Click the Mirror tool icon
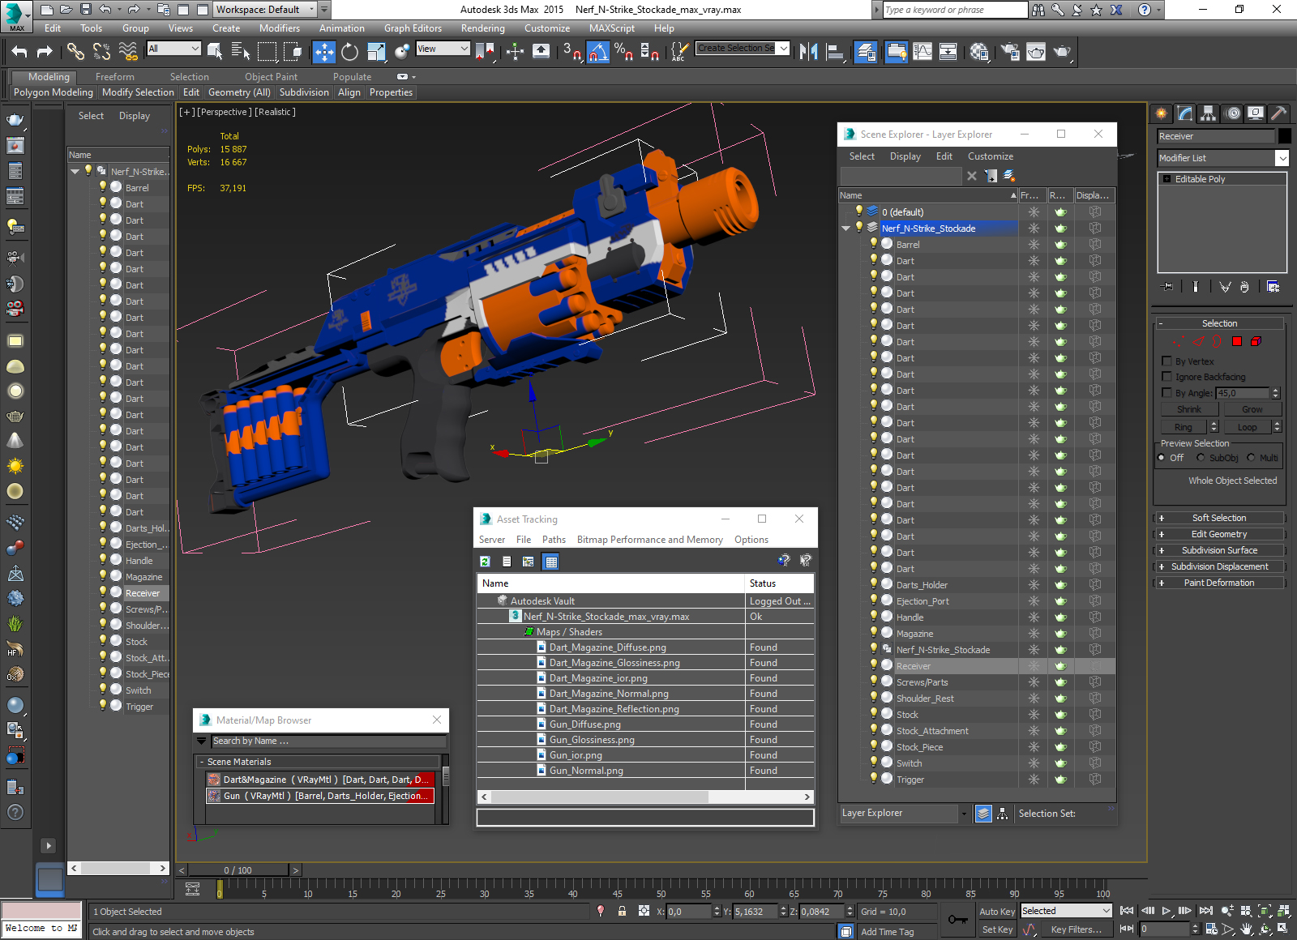Viewport: 1297px width, 940px height. click(x=809, y=52)
